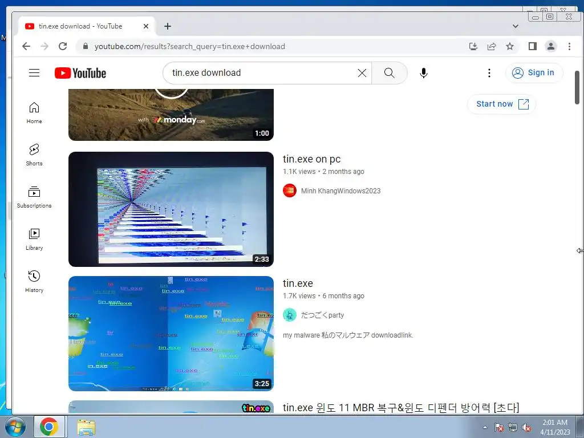Image resolution: width=584 pixels, height=438 pixels.
Task: Open the 'tin.exe on pc' video title
Action: (x=312, y=159)
